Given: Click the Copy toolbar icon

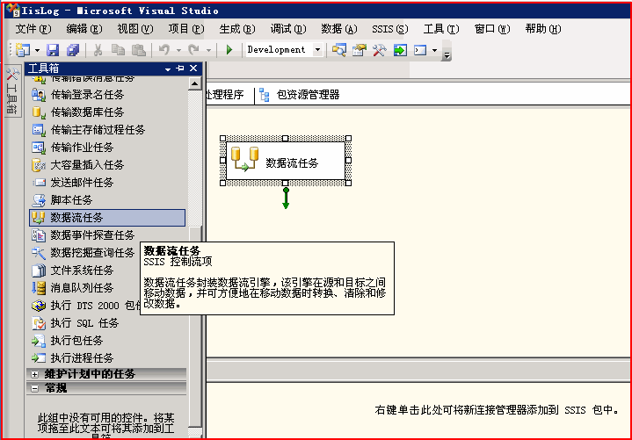Looking at the screenshot, I should (x=118, y=50).
